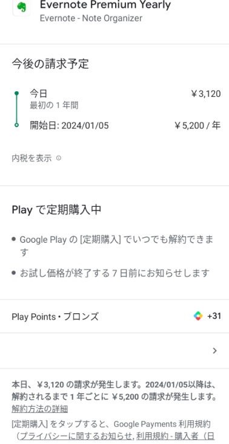The height and width of the screenshot is (444, 229).
Task: Show tax details via 内税を表示
Action: (32, 158)
